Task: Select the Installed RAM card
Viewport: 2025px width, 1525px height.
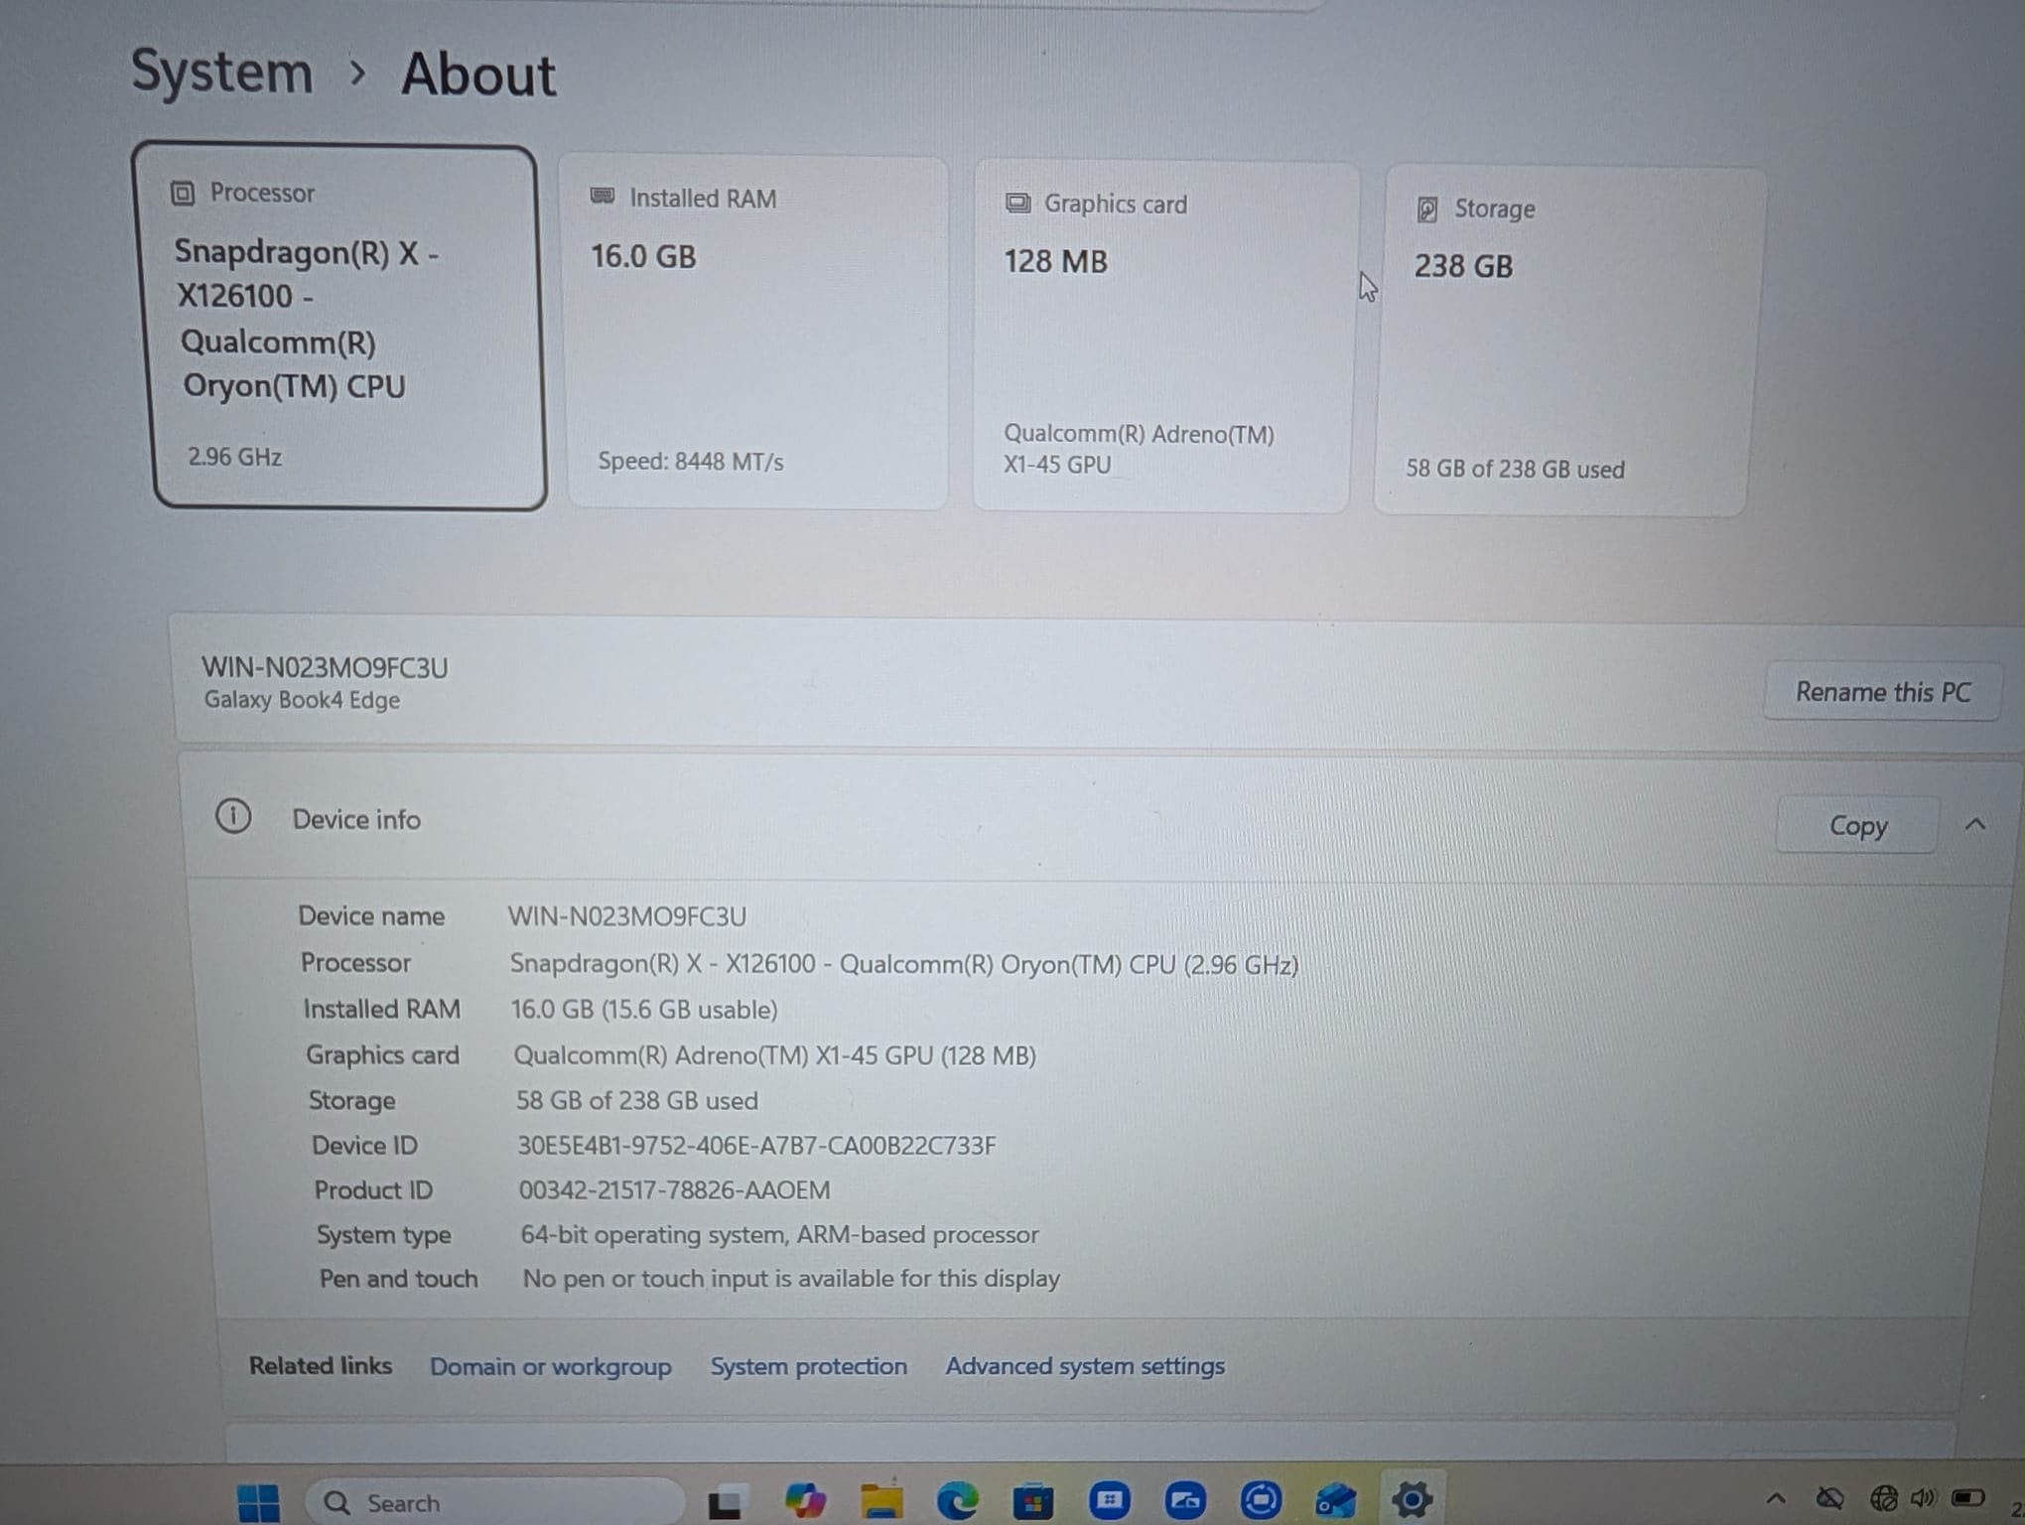Action: tap(755, 332)
